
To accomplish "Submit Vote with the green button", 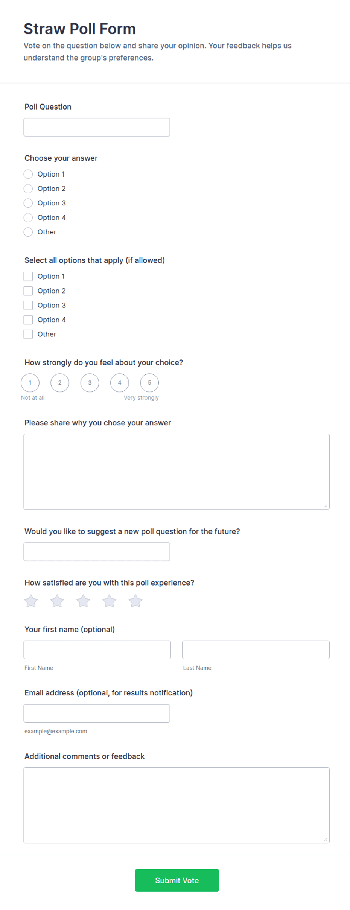I will tap(177, 880).
